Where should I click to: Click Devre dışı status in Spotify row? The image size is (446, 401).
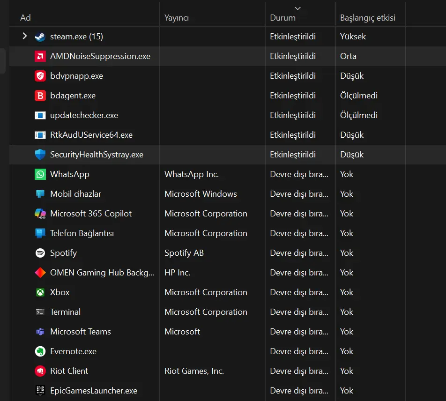[299, 253]
